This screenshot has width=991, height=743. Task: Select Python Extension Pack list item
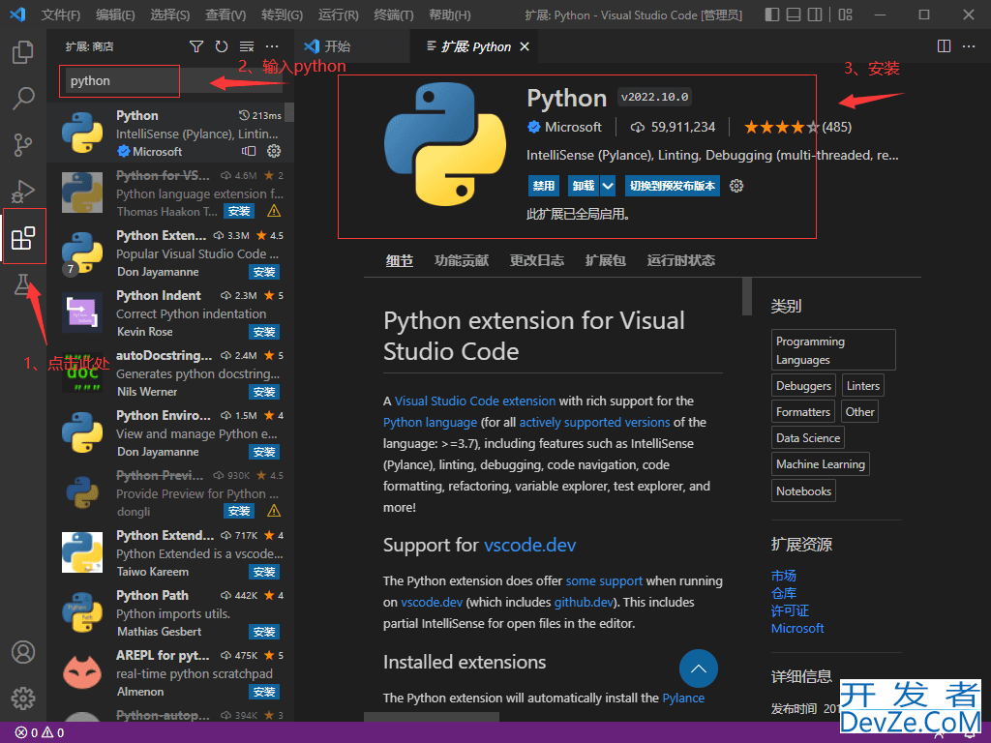pos(170,253)
